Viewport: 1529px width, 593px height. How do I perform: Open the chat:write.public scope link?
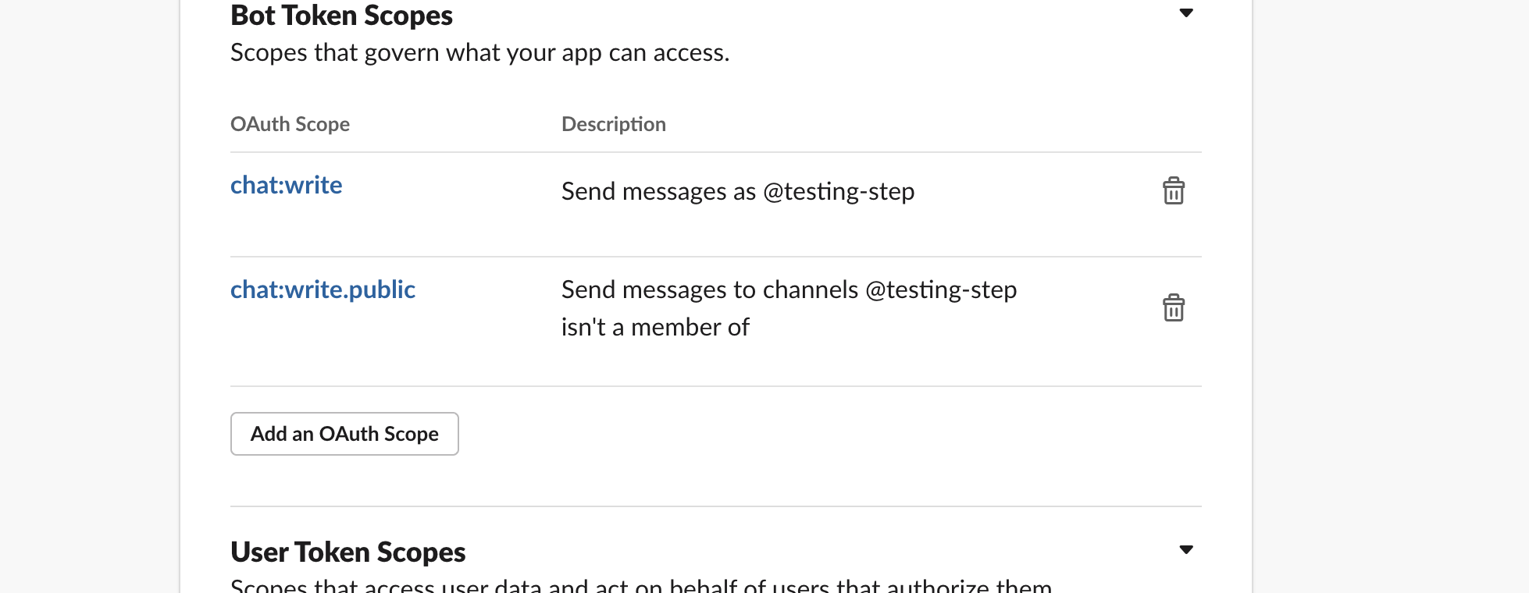[323, 289]
